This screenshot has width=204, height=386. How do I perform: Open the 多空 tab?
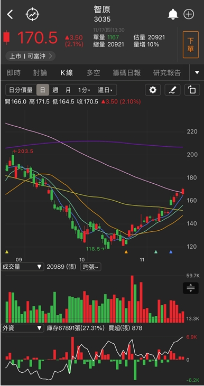tap(94, 73)
